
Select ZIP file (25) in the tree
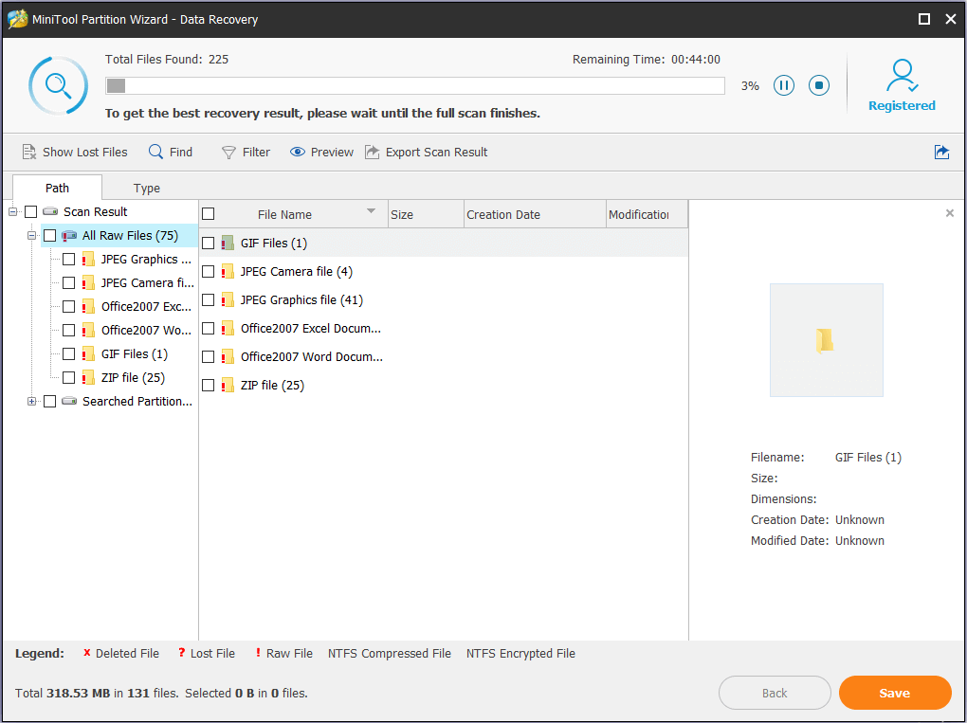click(x=134, y=378)
